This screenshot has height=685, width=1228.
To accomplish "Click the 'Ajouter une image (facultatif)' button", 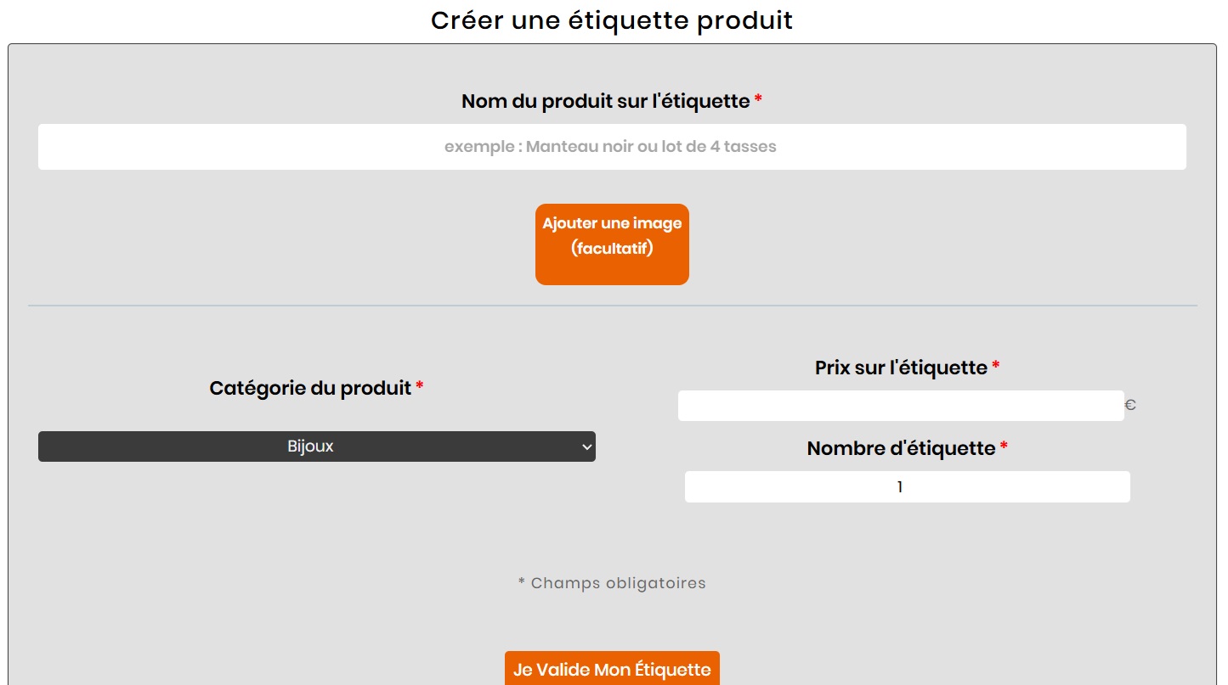I will (612, 244).
